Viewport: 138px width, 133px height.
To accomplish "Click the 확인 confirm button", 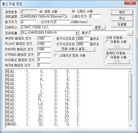I will pos(122,12).
